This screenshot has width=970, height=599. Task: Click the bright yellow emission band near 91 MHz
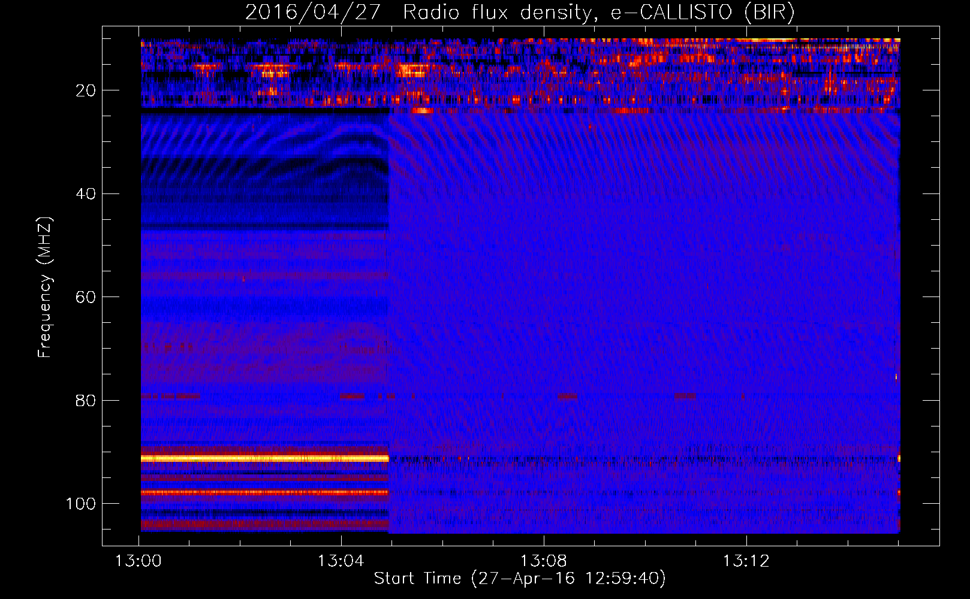(264, 458)
